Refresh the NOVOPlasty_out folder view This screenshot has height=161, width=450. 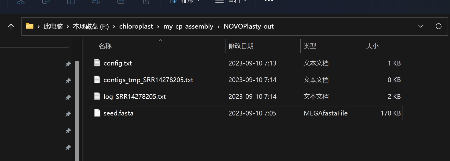coord(438,26)
